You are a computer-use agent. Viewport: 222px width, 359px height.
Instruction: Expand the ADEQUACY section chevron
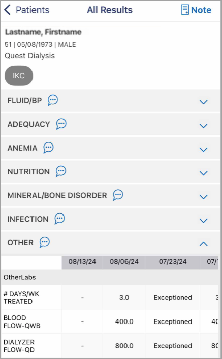coord(203,126)
